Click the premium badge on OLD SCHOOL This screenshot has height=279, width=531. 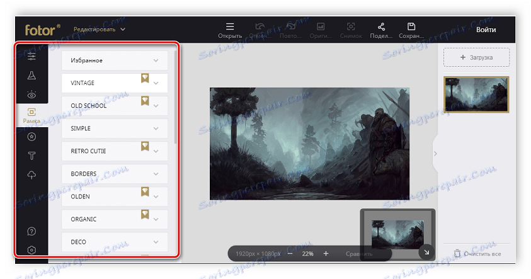click(x=145, y=101)
